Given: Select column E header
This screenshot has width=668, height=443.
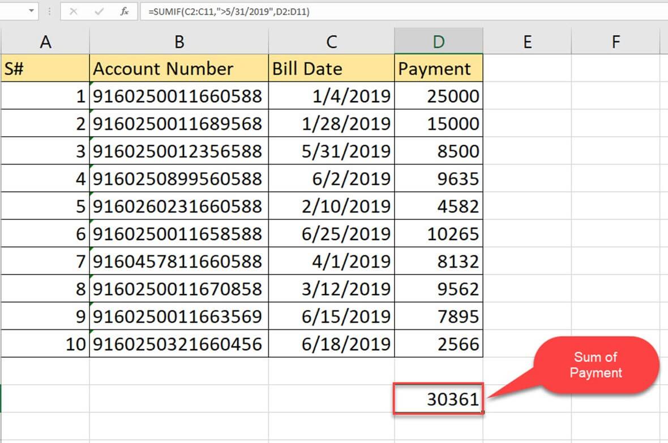Looking at the screenshot, I should click(x=527, y=41).
